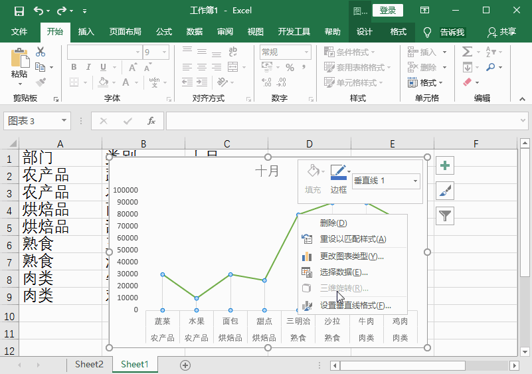532x374 pixels.
Task: Click the Fill down arrow icon
Action: 467,67
